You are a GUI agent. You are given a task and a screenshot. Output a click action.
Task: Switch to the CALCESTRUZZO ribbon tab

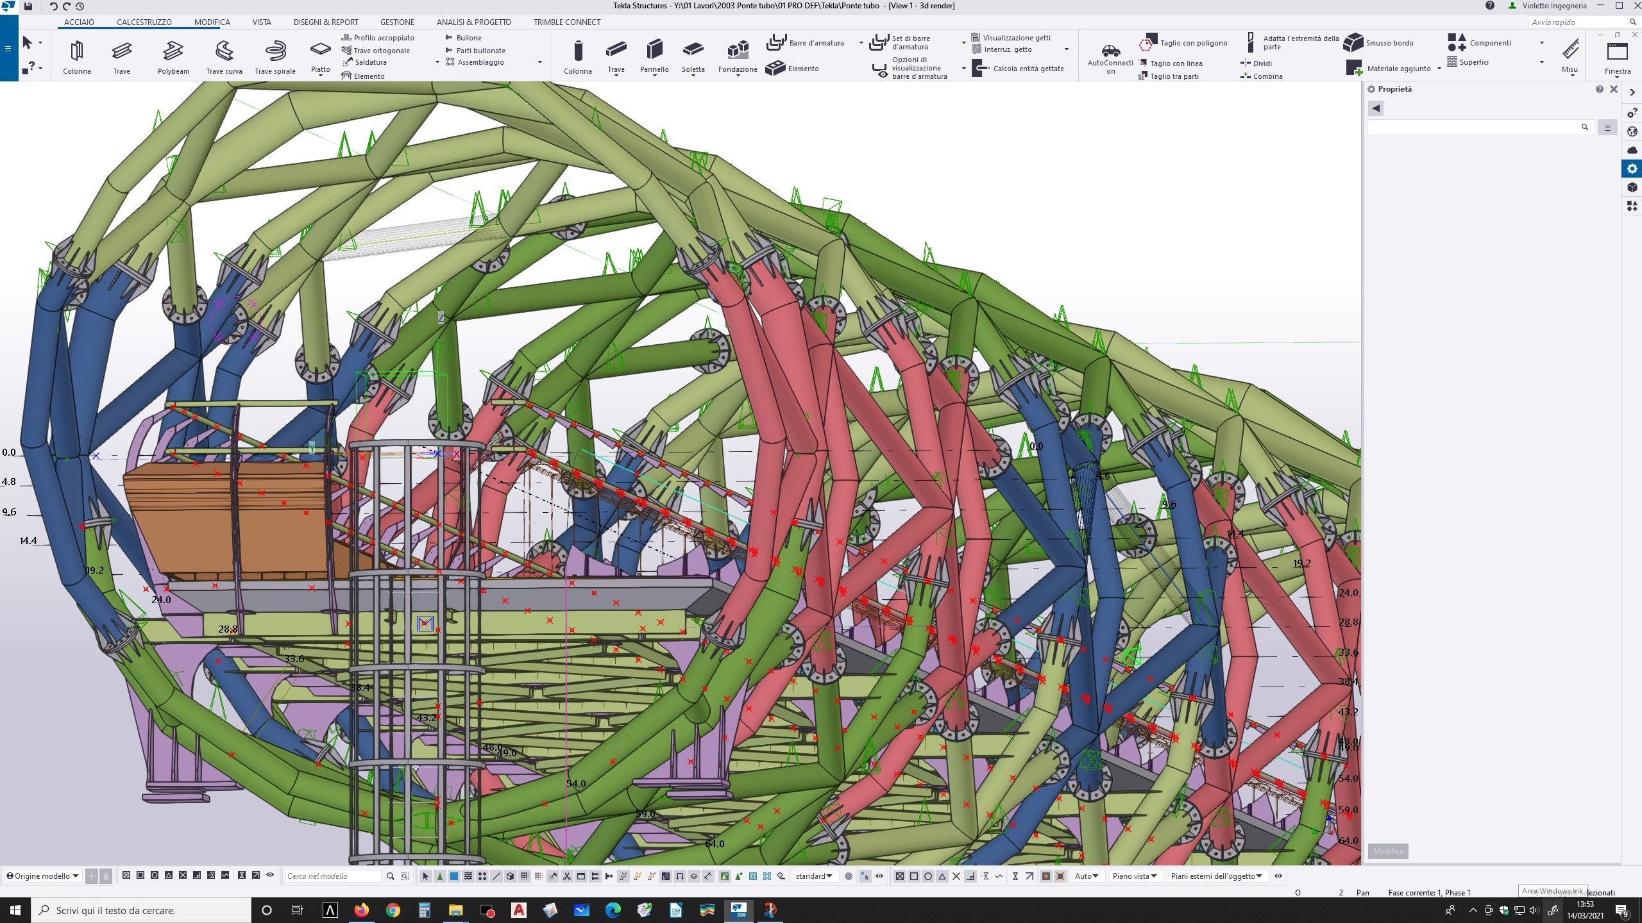point(144,22)
